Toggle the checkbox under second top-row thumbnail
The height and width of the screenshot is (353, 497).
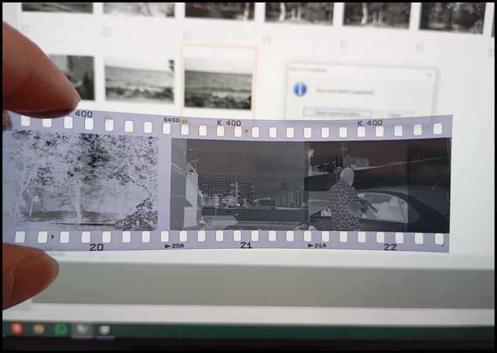[107, 32]
